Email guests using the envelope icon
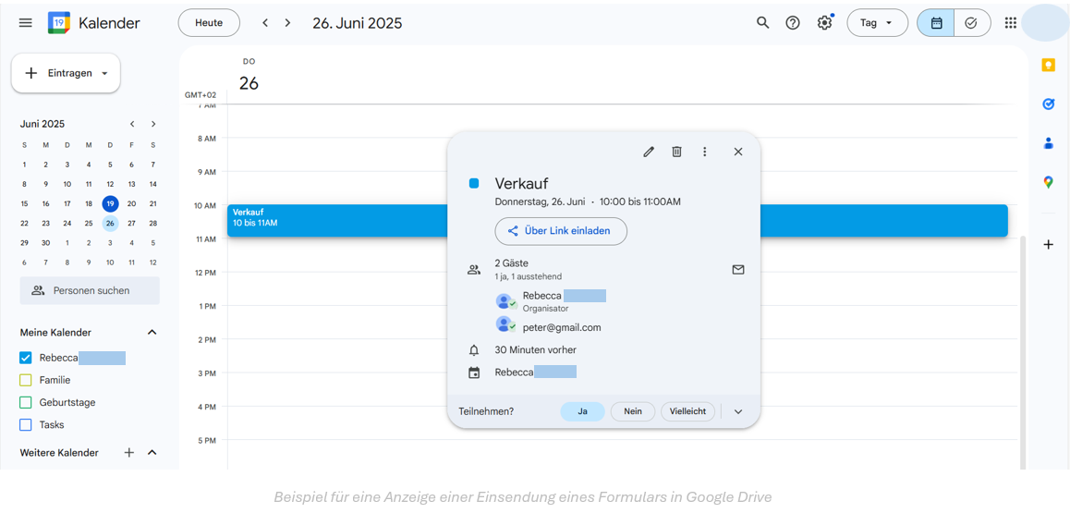Screen dimensions: 1070x513 738,270
